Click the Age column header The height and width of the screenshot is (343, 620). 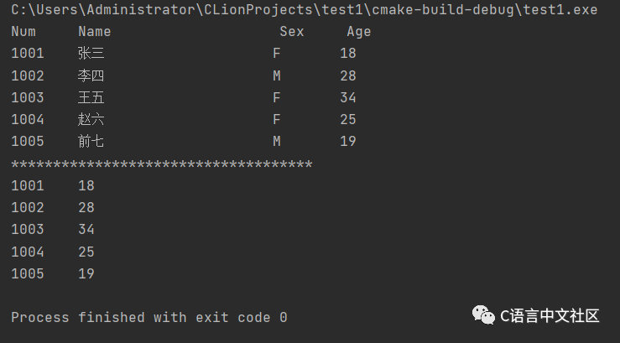[x=359, y=32]
